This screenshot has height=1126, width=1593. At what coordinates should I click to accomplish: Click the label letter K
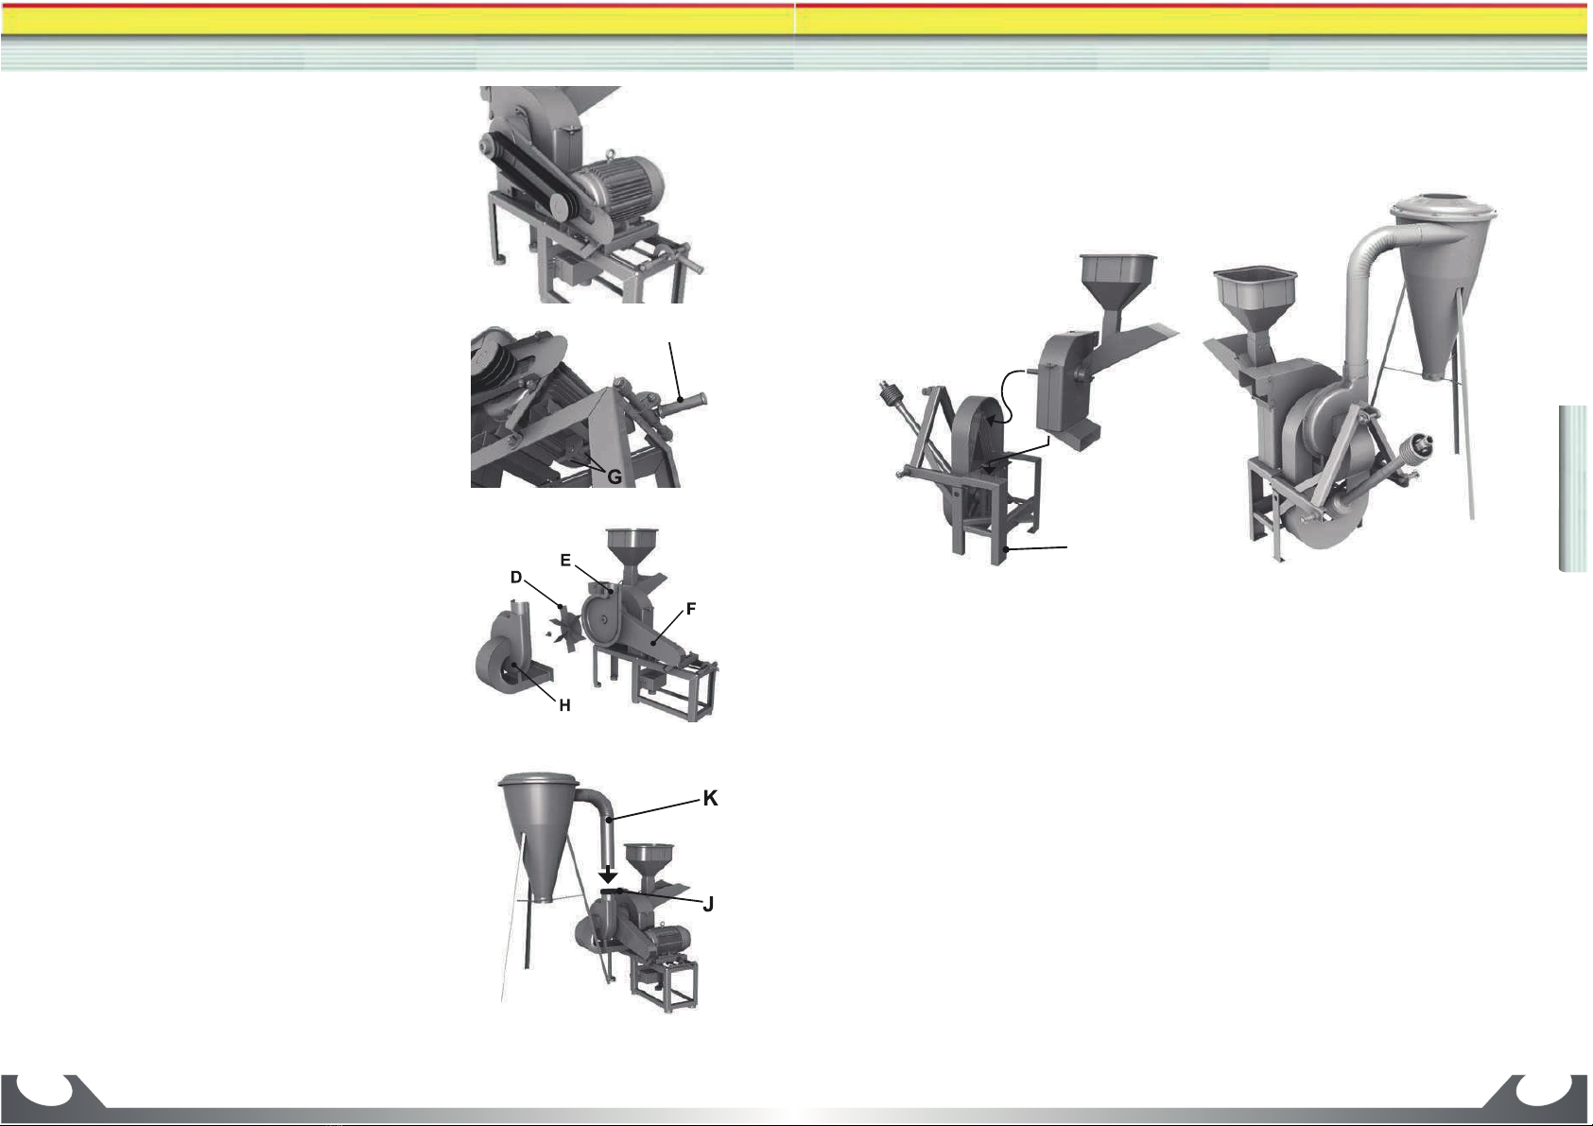(710, 799)
